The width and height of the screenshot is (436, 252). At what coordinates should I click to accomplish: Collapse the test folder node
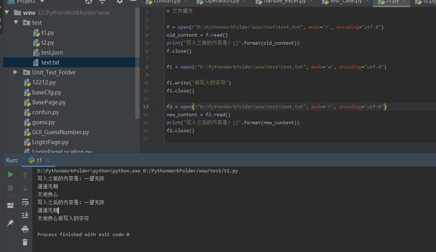pyautogui.click(x=16, y=22)
